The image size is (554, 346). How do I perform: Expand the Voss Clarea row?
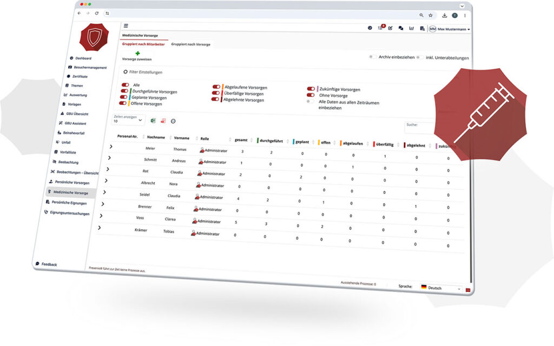point(101,216)
